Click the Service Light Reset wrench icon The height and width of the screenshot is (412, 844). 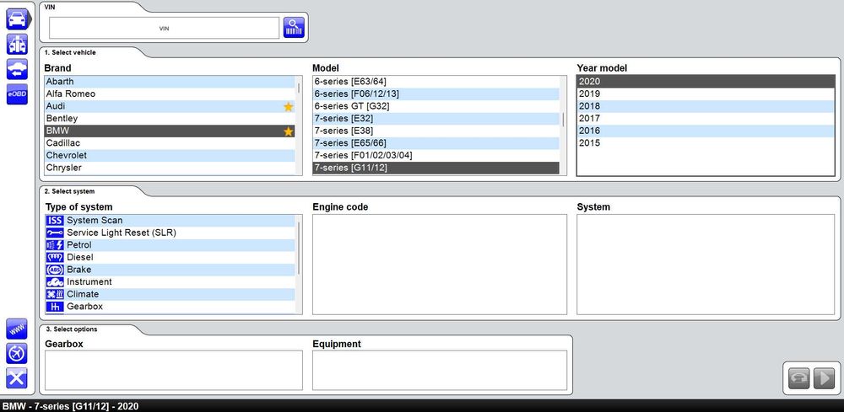coord(55,233)
